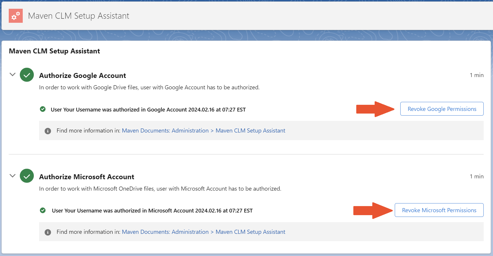Image resolution: width=493 pixels, height=256 pixels.
Task: Click the small green check beside Google authorization status
Action: [43, 109]
